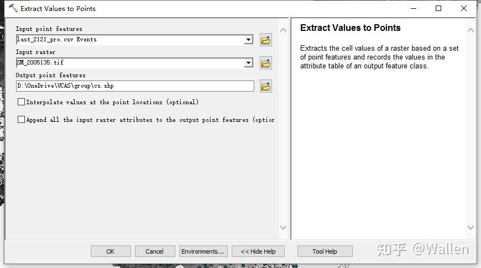Open the Input raster dropdown list
Image resolution: width=481 pixels, height=268 pixels.
point(249,63)
